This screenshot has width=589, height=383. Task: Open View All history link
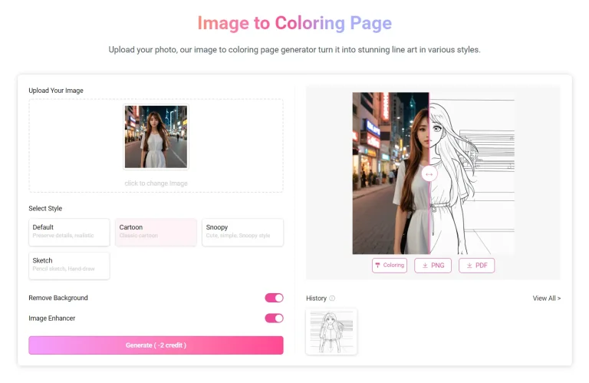(546, 299)
